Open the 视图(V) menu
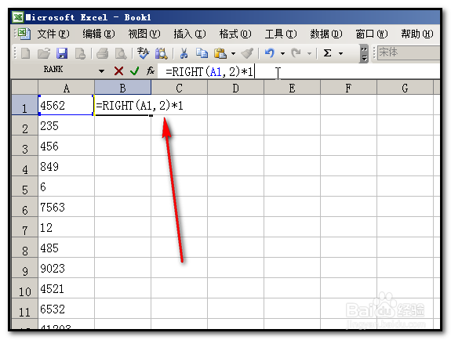The image size is (451, 340). (x=144, y=34)
